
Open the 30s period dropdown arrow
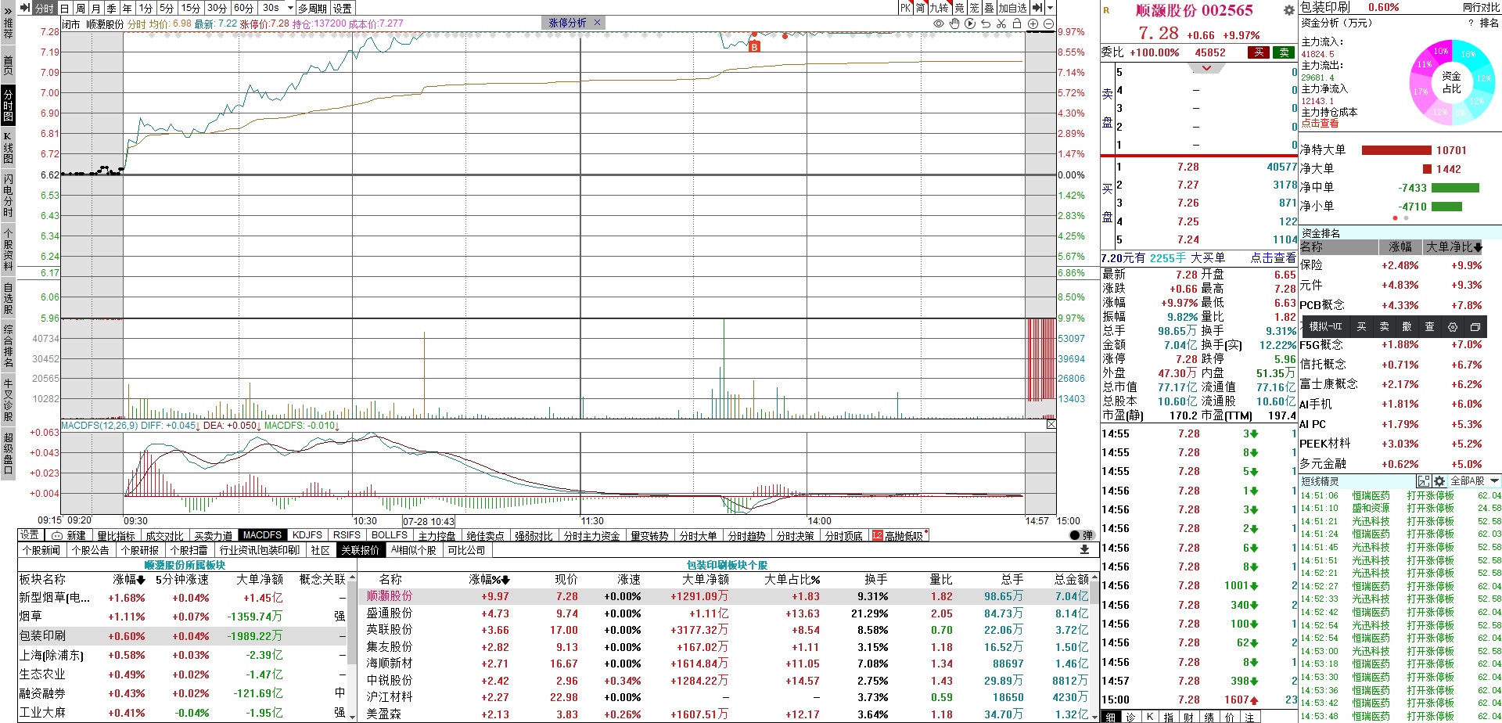(290, 8)
